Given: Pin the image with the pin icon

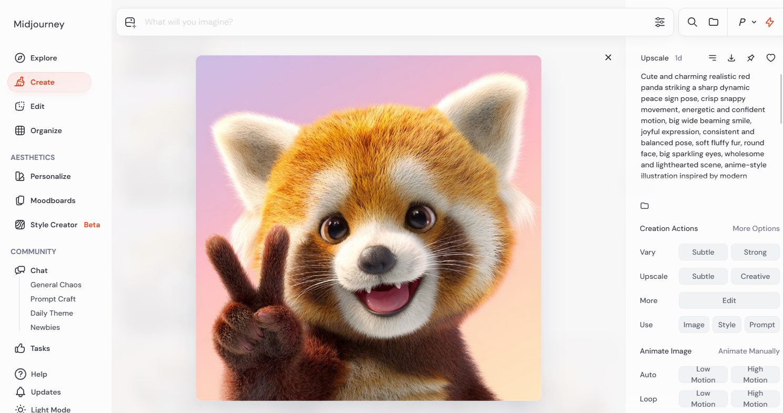Looking at the screenshot, I should tap(751, 58).
